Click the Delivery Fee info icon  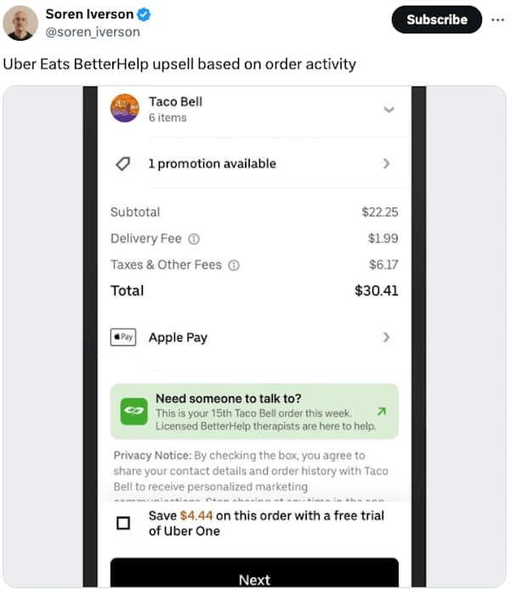pos(193,238)
